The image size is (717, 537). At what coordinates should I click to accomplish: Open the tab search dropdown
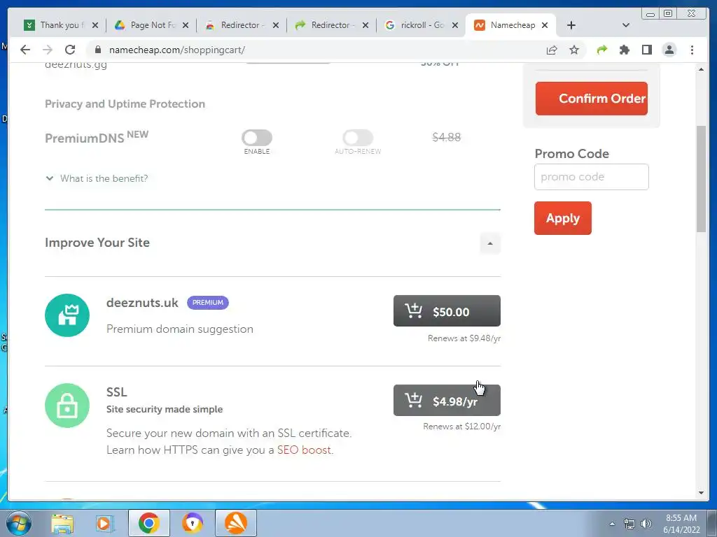coord(626,25)
